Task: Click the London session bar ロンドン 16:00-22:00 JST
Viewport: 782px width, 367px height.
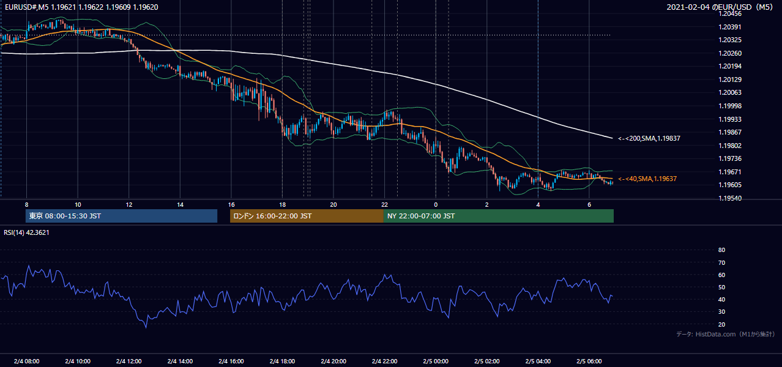Action: 307,216
